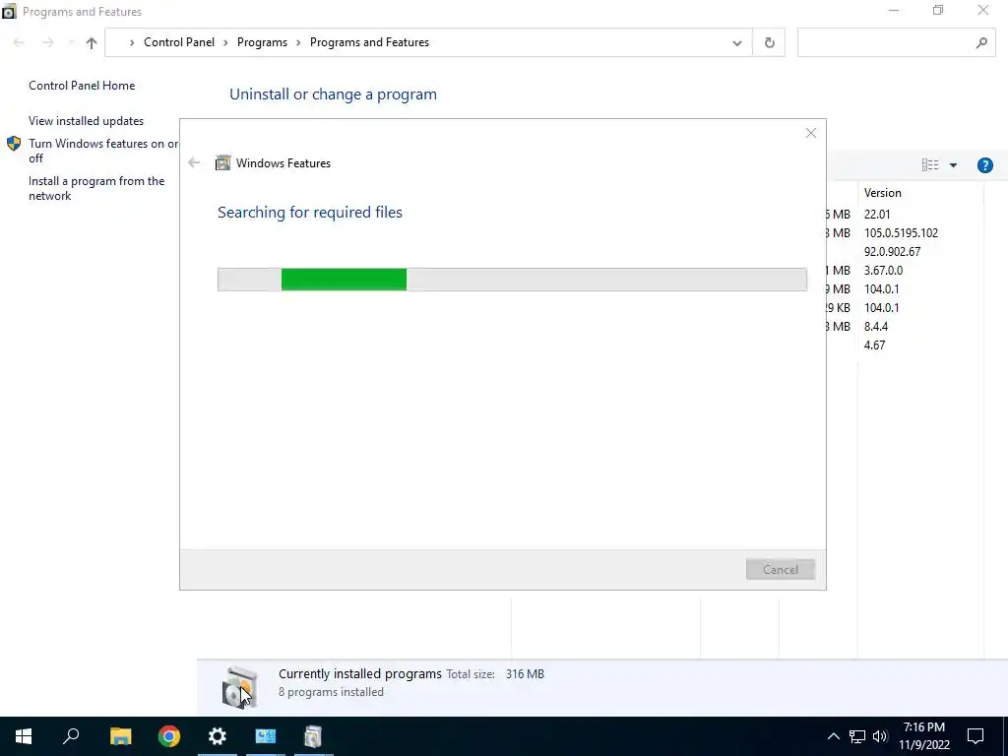Click the back arrow in Windows Features dialog

194,162
